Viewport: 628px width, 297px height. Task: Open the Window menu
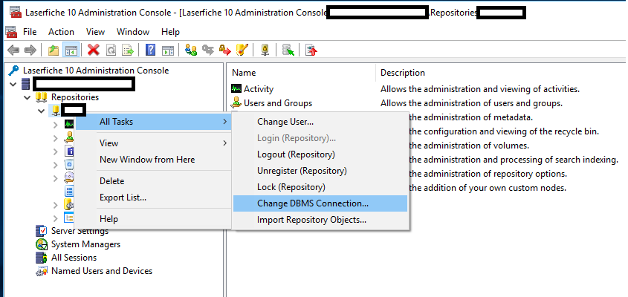(x=133, y=32)
